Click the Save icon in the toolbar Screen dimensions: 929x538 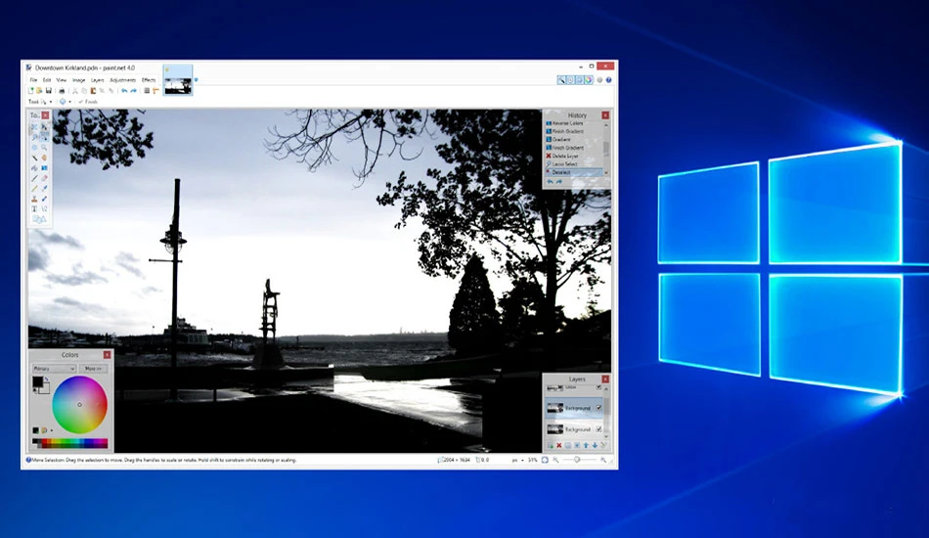click(x=49, y=91)
